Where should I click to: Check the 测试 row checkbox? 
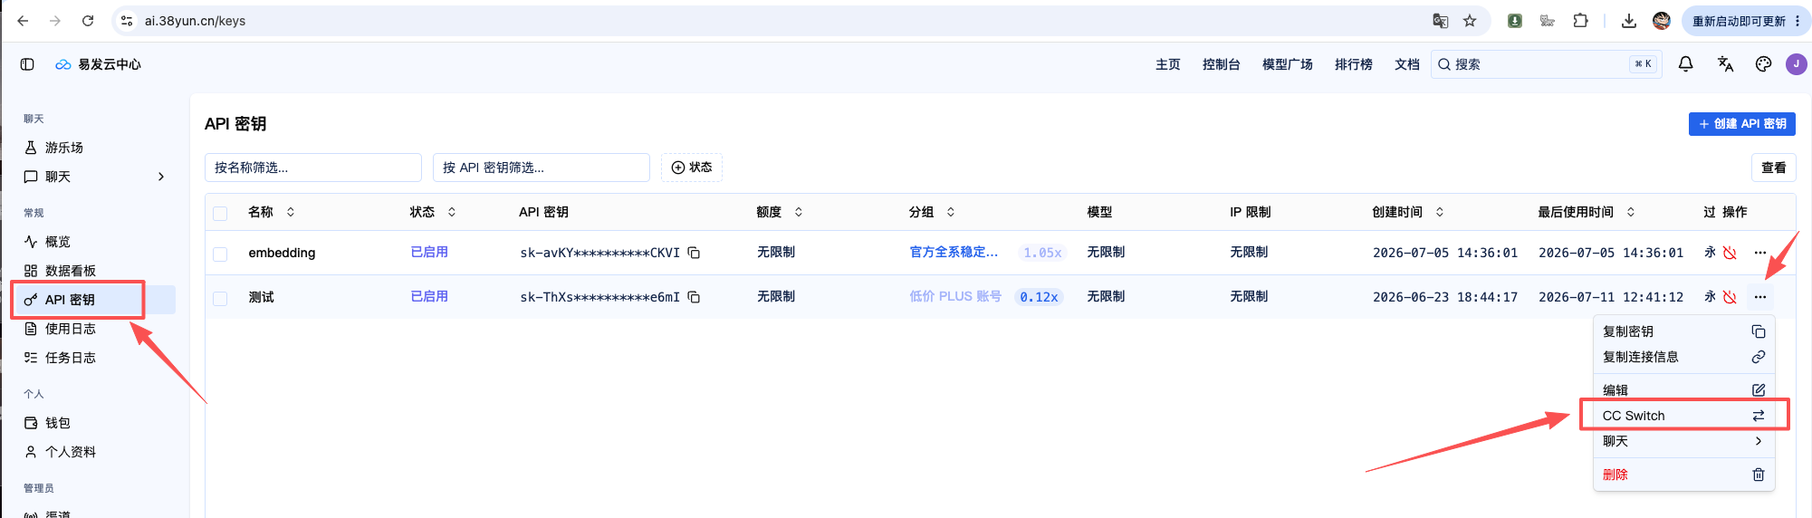click(220, 298)
